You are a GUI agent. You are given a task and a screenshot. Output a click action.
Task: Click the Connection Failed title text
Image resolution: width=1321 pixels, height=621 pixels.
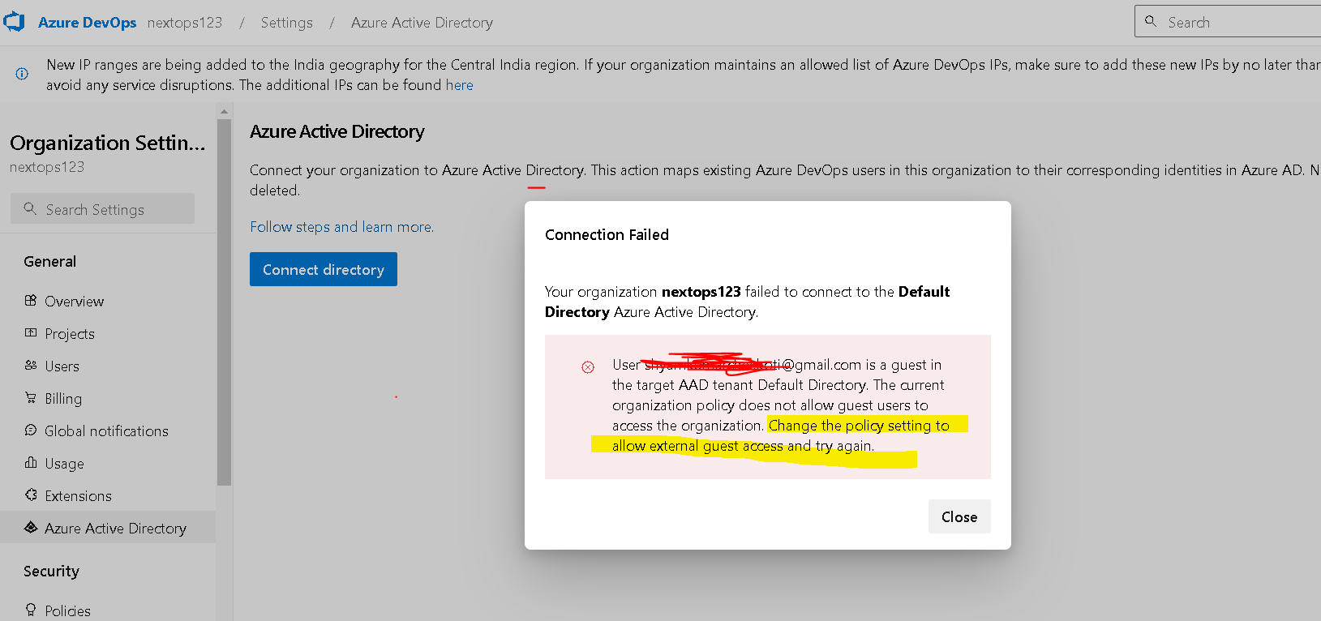(x=607, y=235)
